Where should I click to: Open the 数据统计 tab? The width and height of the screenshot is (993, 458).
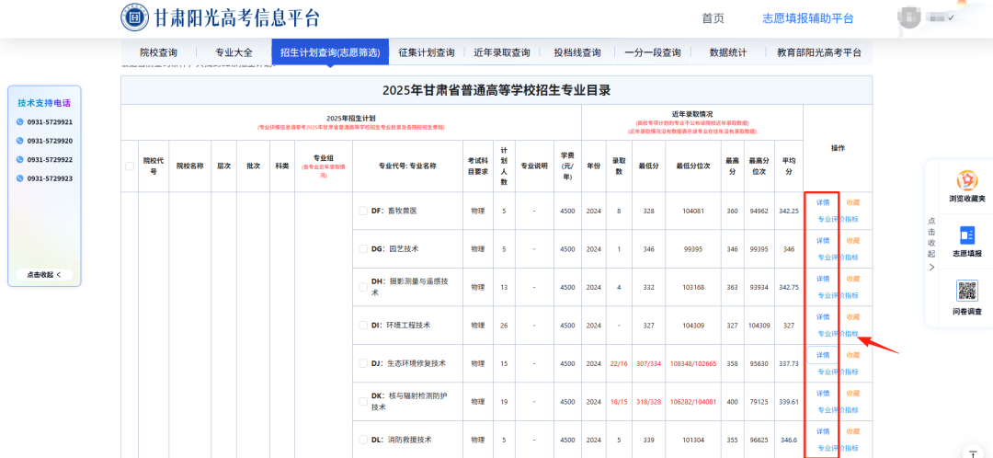coord(727,52)
